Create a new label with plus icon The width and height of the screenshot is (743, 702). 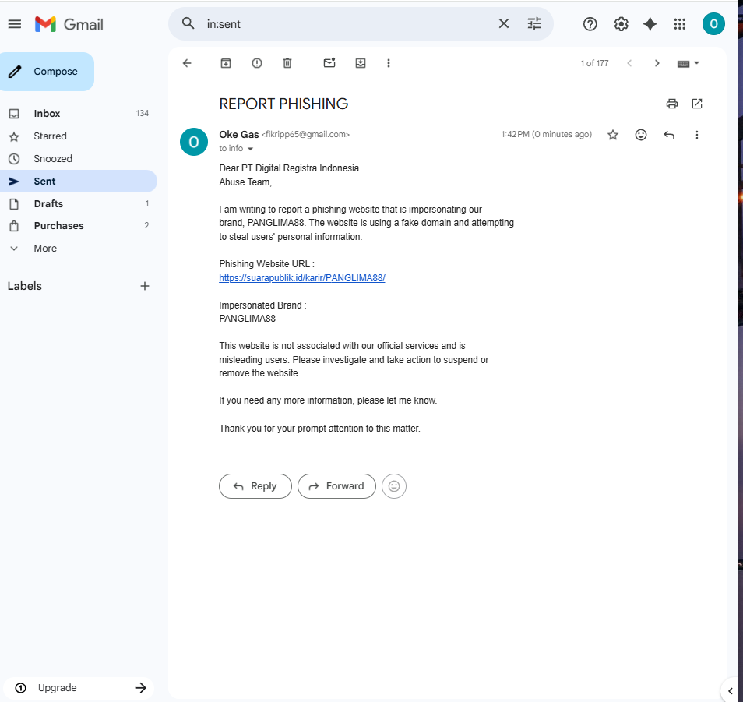pyautogui.click(x=145, y=286)
